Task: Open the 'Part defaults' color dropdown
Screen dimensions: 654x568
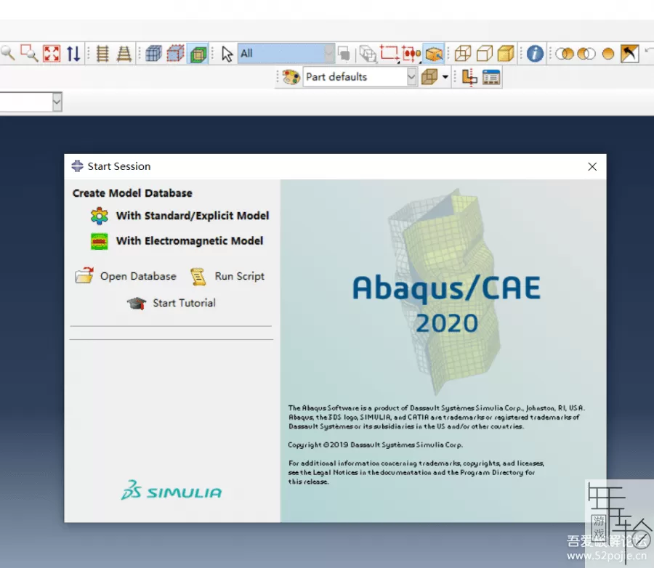Action: [360, 77]
